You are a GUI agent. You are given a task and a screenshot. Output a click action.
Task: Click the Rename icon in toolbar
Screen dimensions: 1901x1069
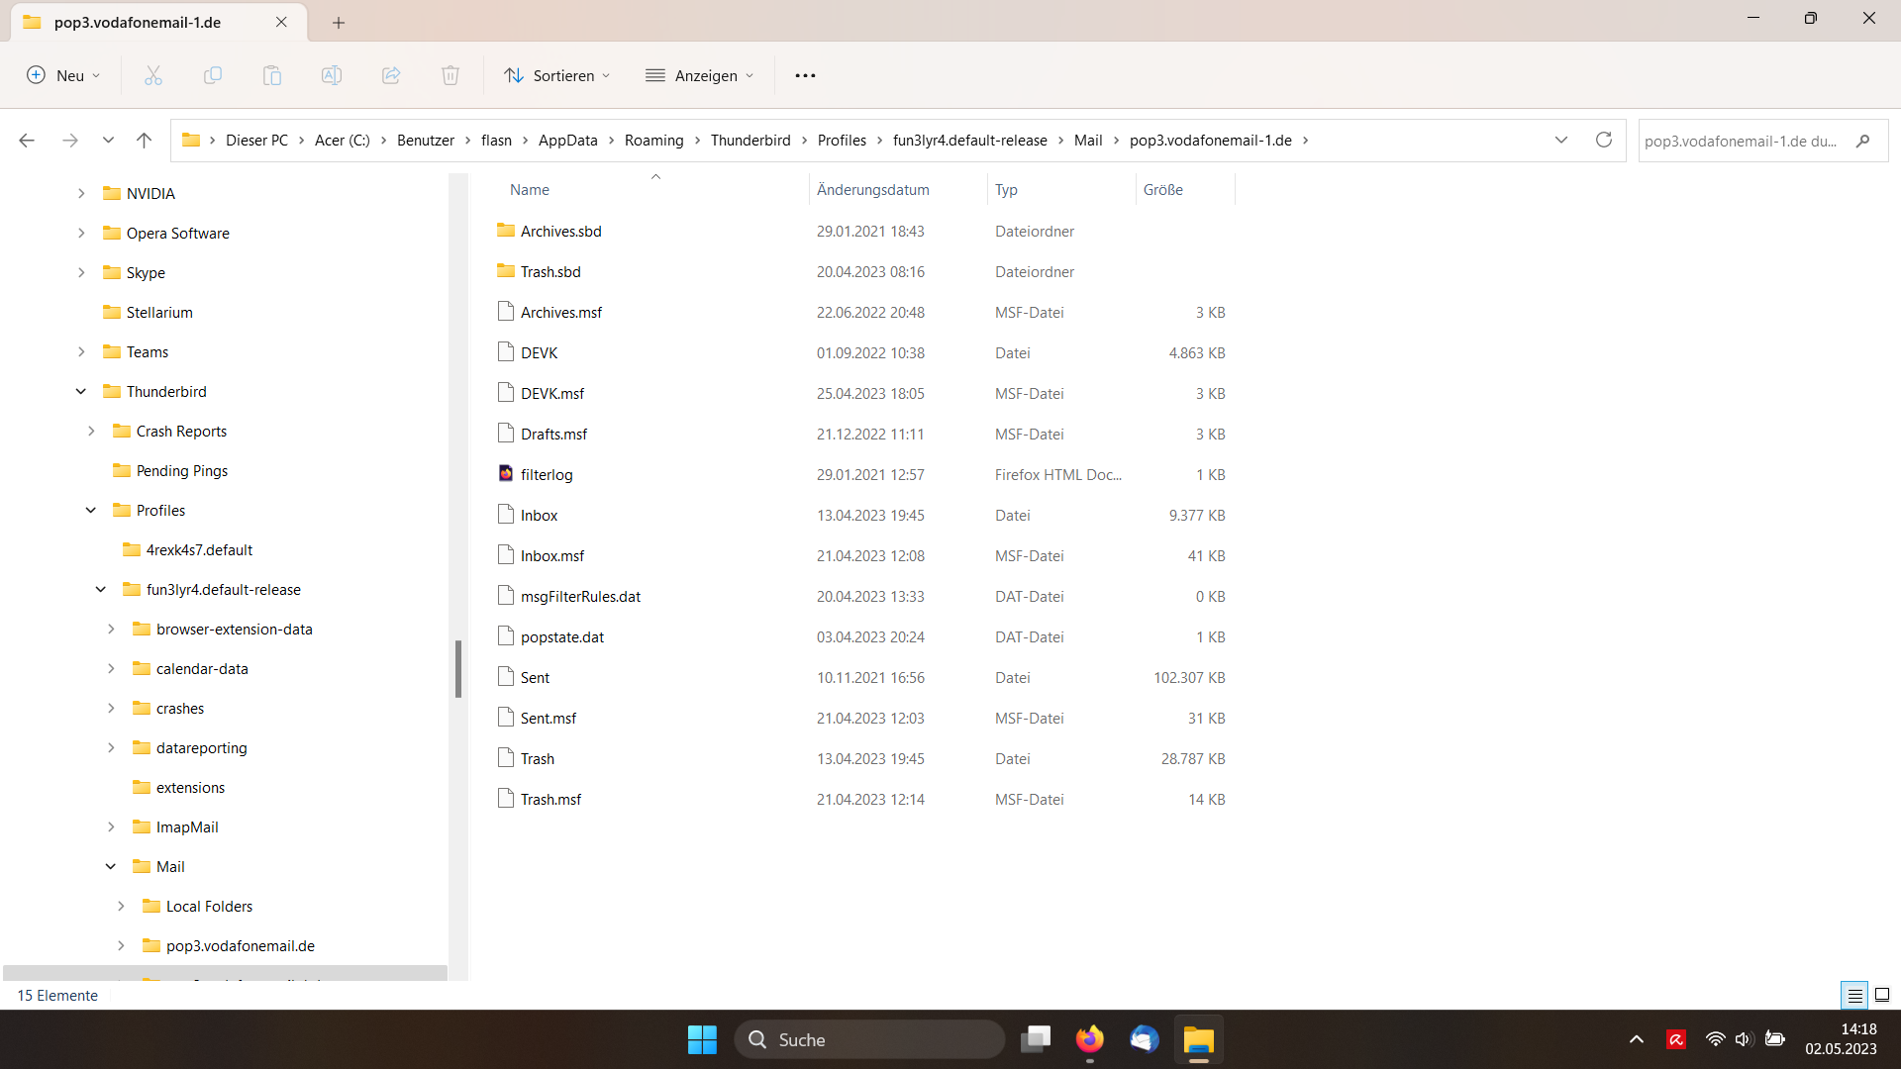(332, 75)
